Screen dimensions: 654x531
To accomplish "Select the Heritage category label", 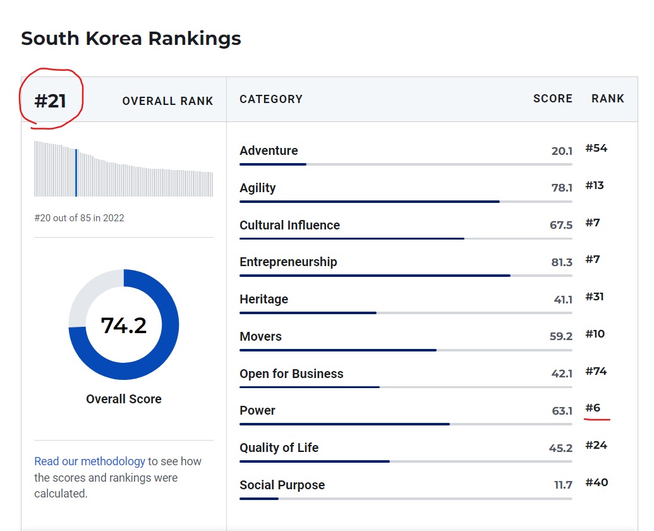I will 263,299.
